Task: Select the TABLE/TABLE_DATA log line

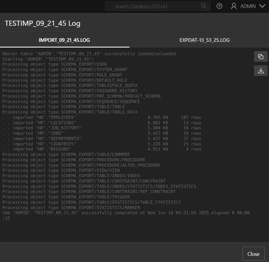Action: point(70,112)
